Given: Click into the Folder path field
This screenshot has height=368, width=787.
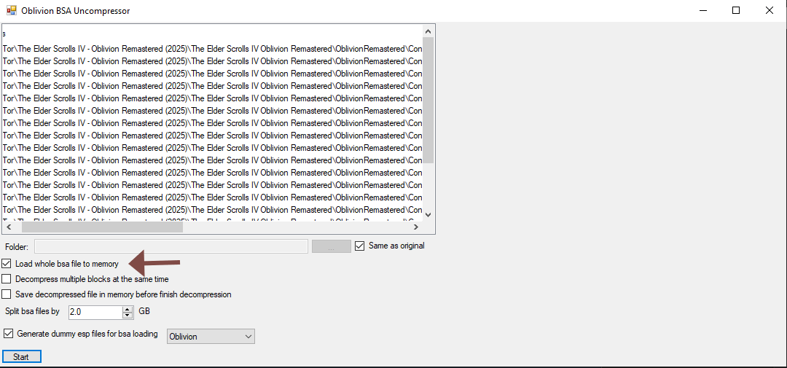Looking at the screenshot, I should [x=171, y=246].
